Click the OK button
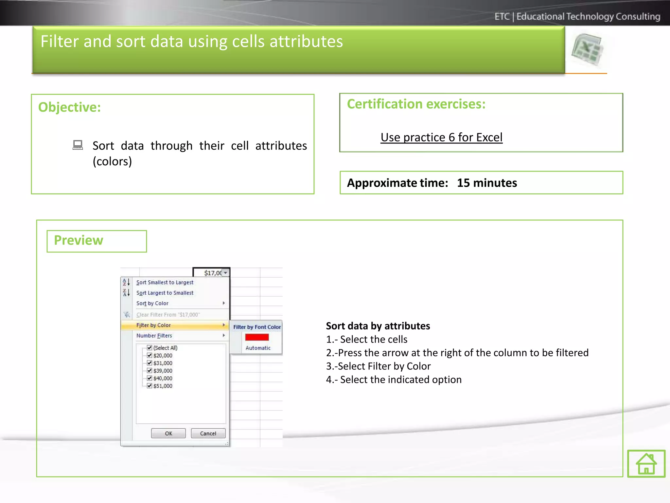670x503 pixels. click(168, 433)
